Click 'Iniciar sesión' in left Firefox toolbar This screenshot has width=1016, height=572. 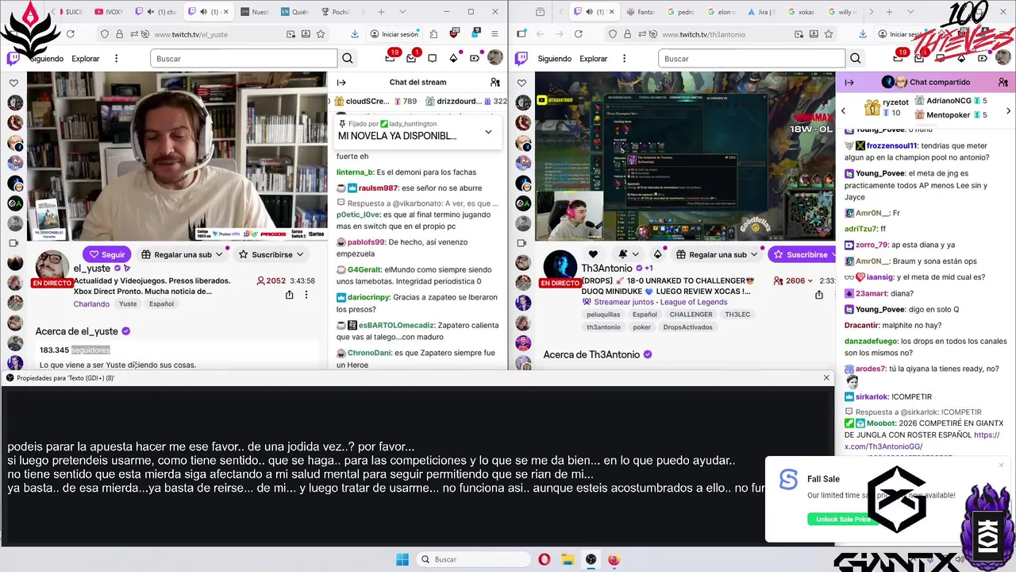click(393, 34)
